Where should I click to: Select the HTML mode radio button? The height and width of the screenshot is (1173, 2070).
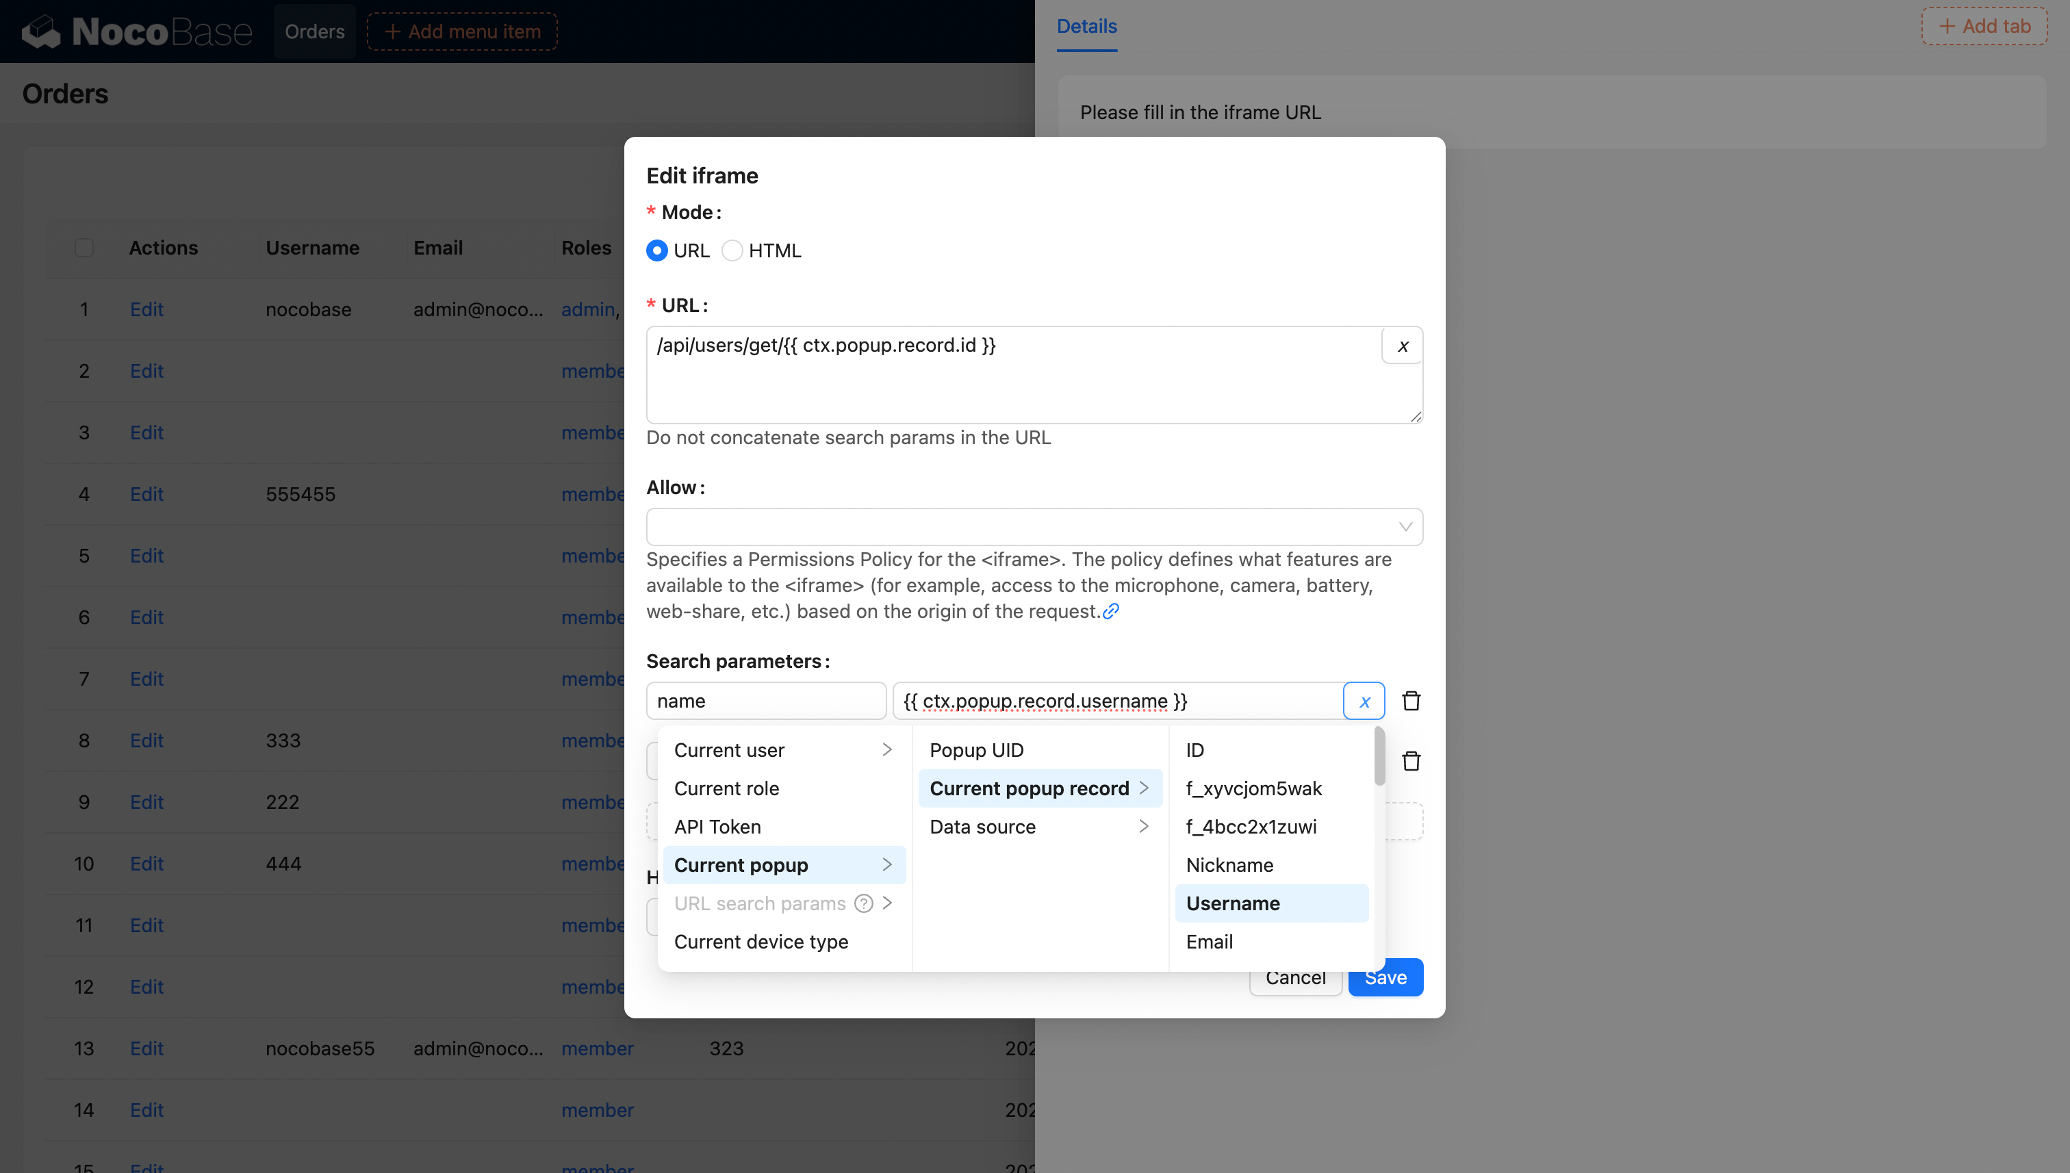pos(732,250)
